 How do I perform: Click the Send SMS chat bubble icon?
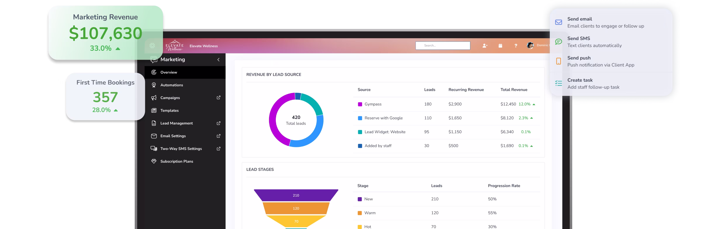[x=559, y=42]
